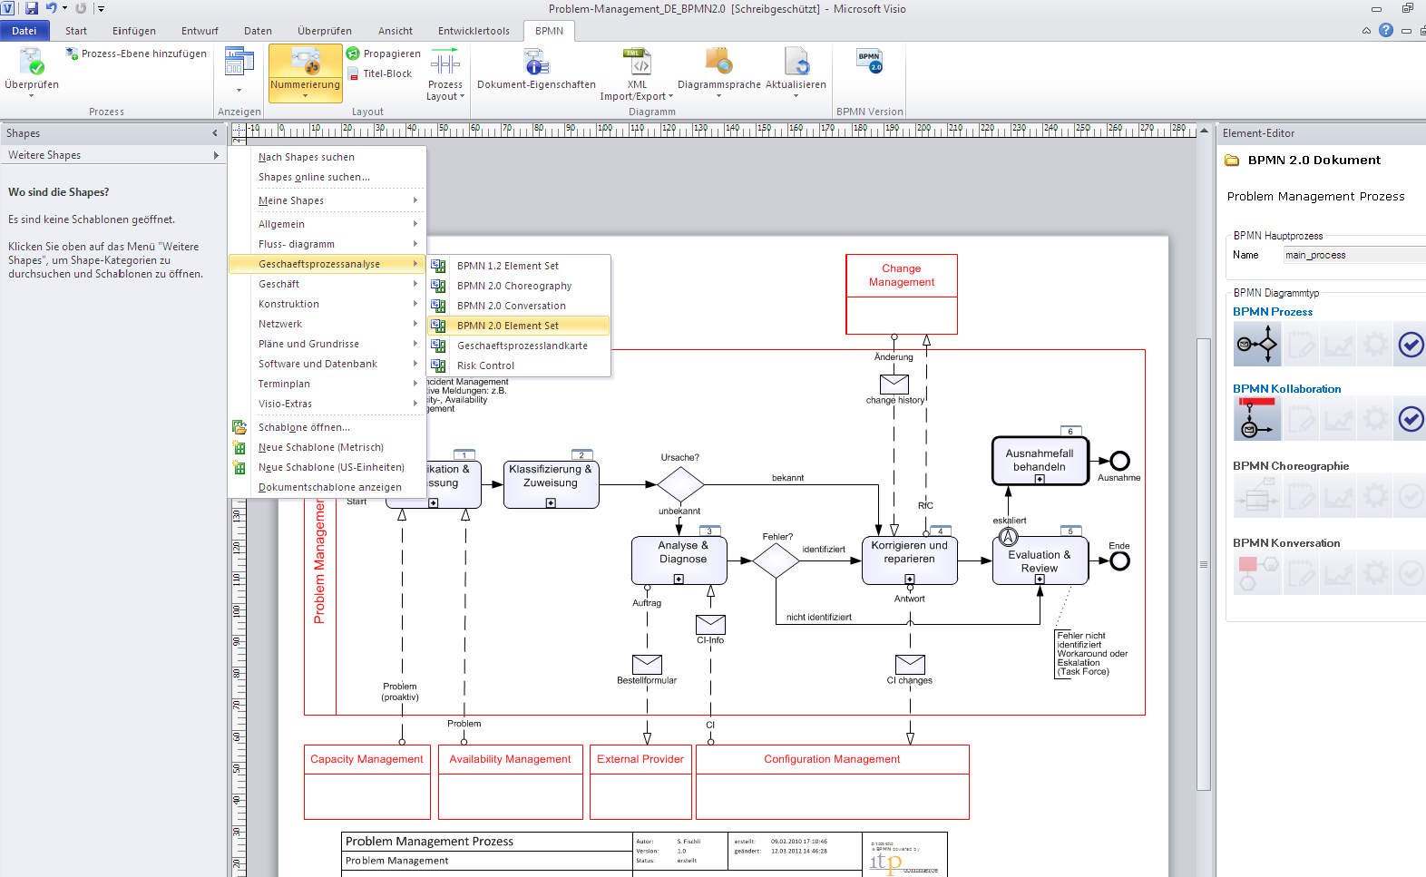
Task: Choose Risk Control from the submenu
Action: click(x=519, y=365)
